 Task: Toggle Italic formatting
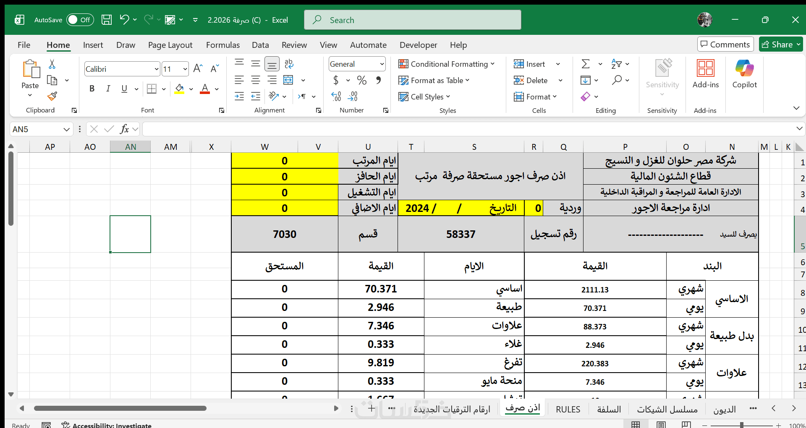tap(108, 89)
